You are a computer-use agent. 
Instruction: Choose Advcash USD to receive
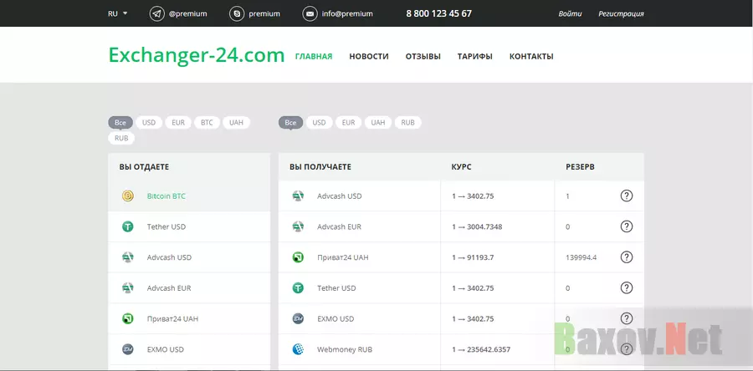tap(340, 196)
